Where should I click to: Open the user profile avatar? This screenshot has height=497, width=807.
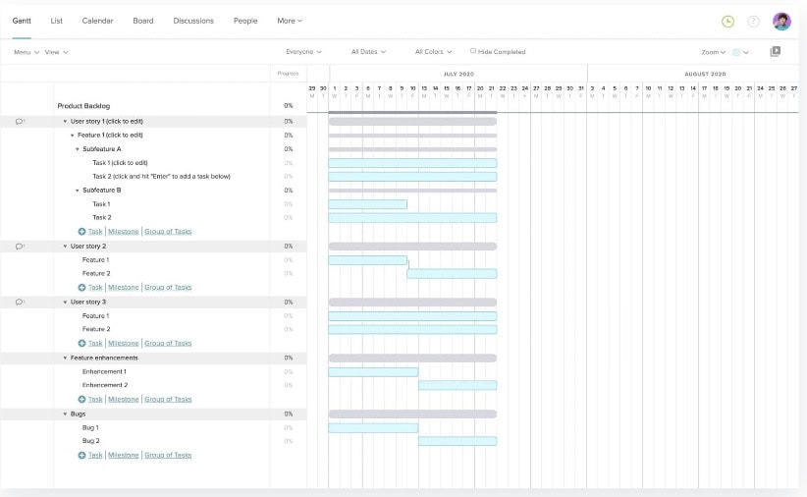click(x=781, y=21)
